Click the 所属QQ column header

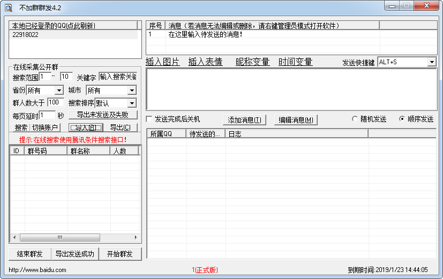coord(167,133)
